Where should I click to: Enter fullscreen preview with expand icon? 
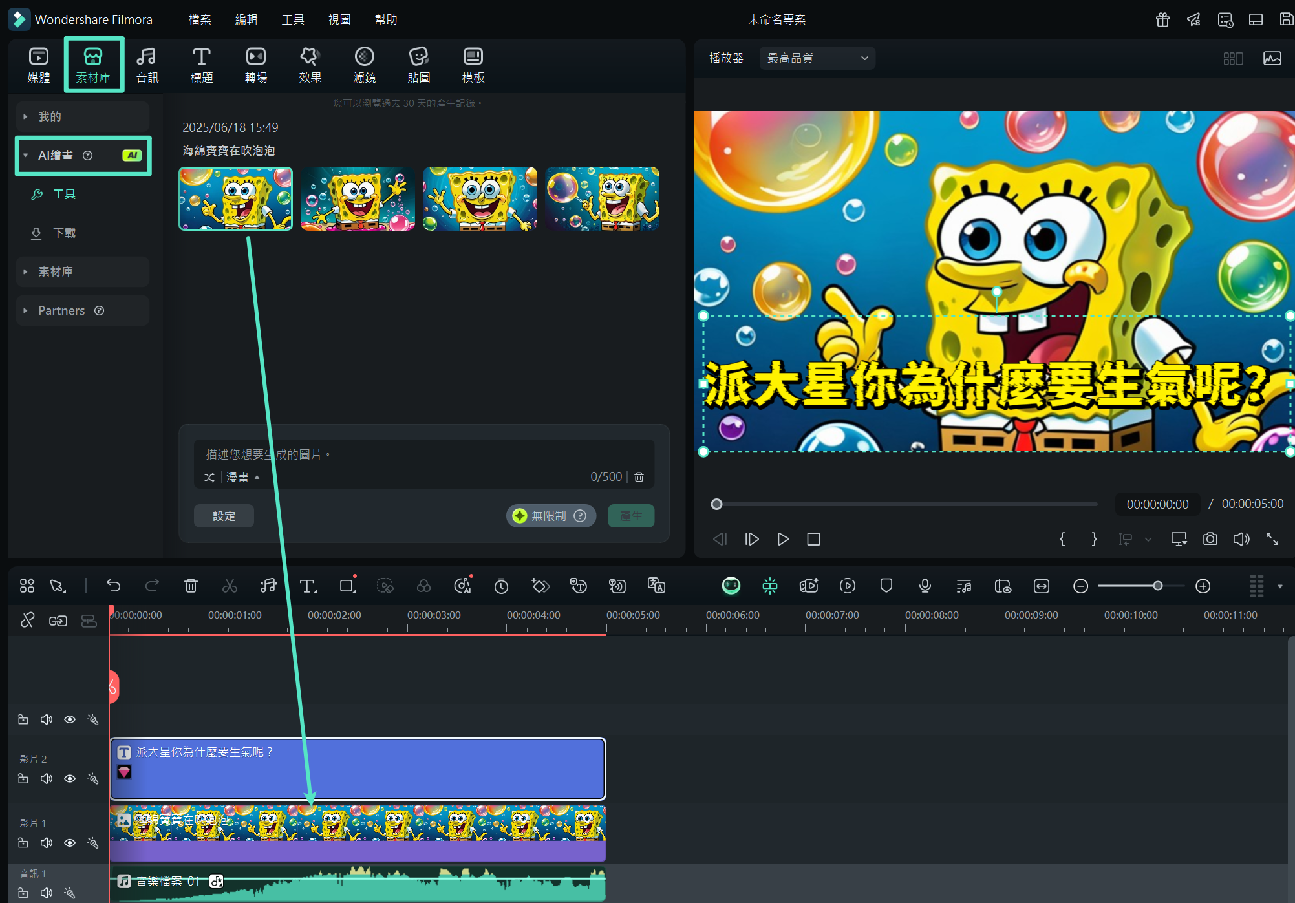tap(1272, 539)
